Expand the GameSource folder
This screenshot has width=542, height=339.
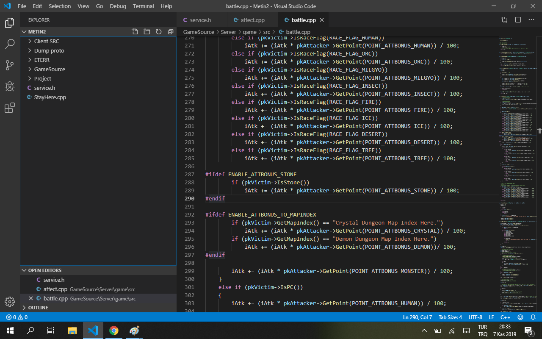point(50,69)
